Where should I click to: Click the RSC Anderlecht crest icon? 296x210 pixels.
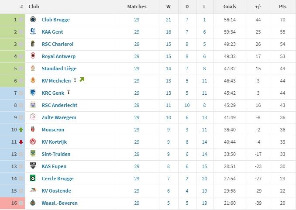33,105
